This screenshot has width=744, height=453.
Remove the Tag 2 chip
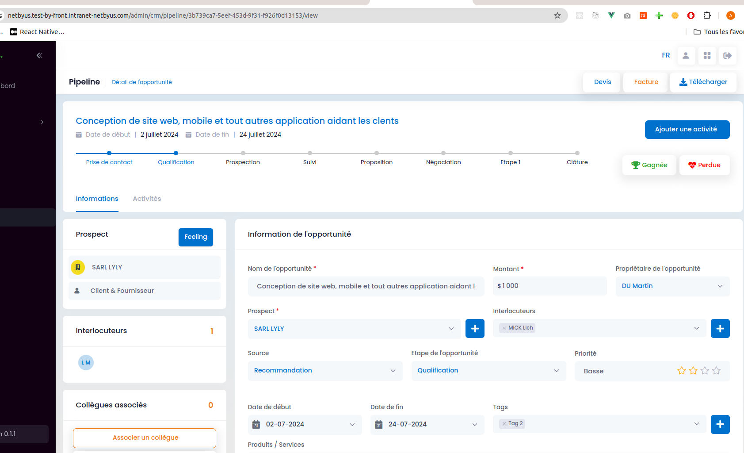click(x=504, y=423)
